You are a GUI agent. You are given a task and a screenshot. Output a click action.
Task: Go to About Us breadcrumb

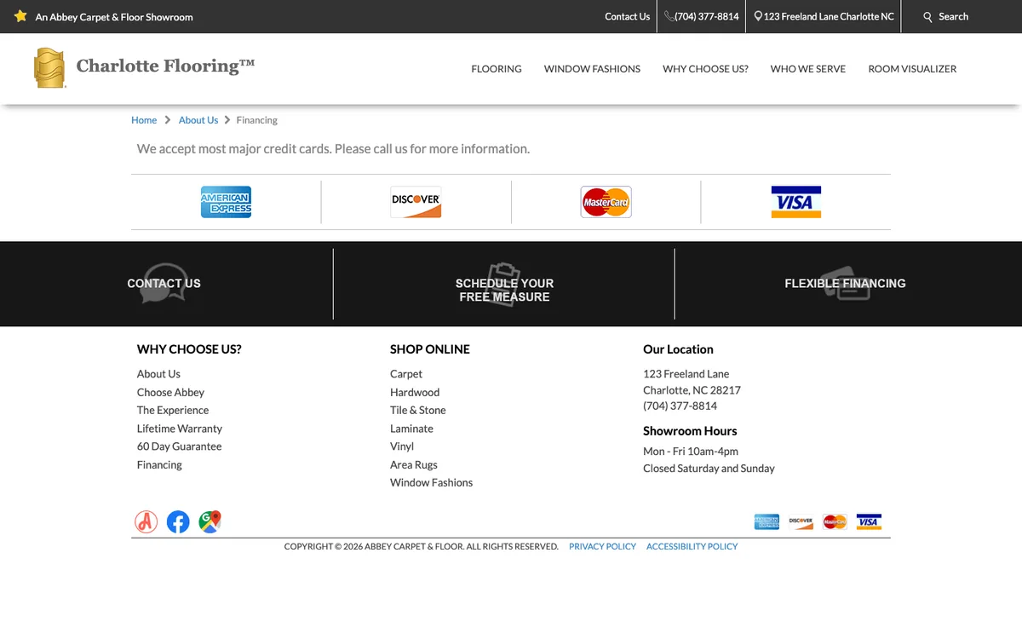(x=198, y=120)
